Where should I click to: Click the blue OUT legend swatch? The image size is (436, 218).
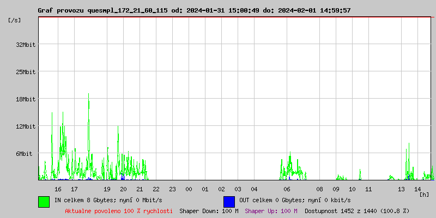(x=229, y=201)
